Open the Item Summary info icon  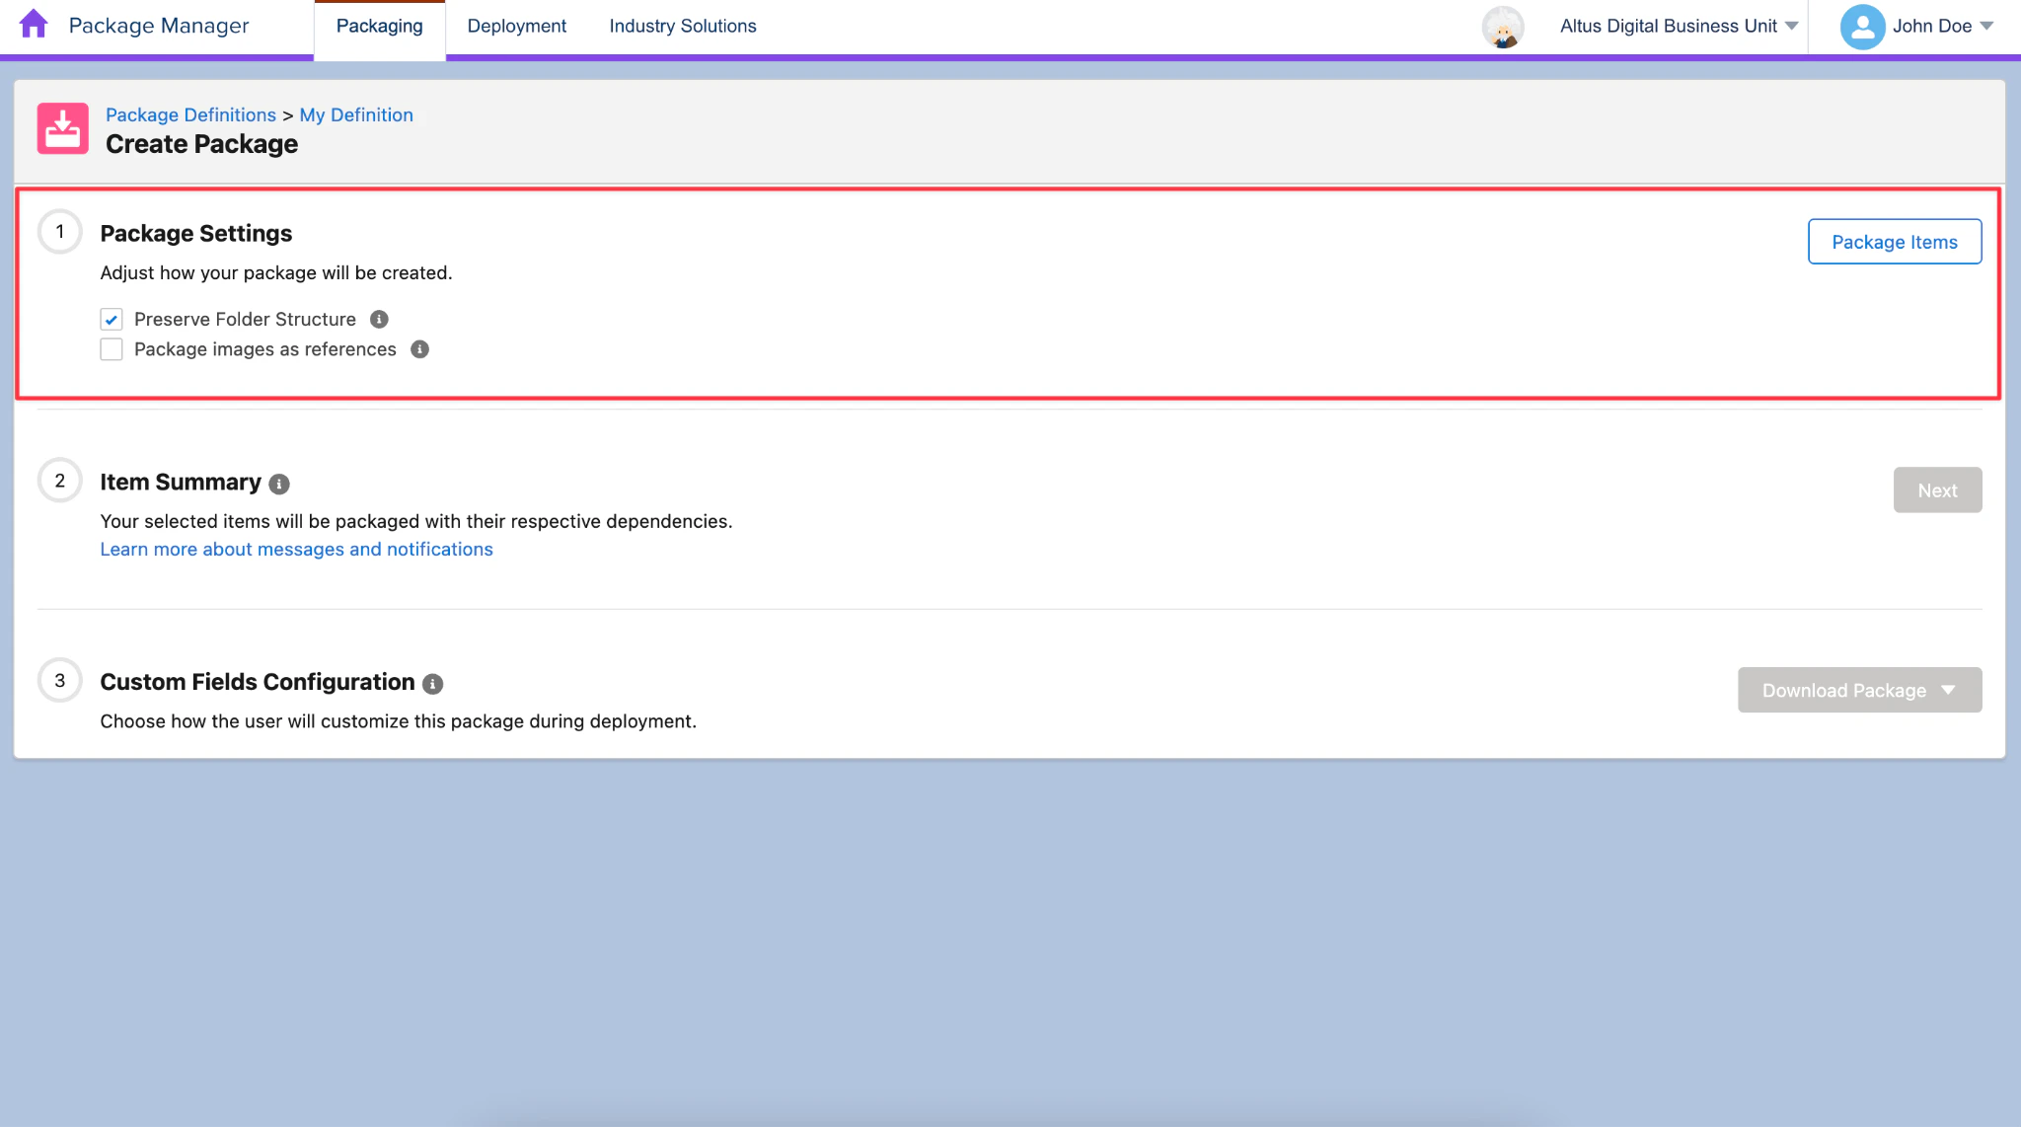279,484
